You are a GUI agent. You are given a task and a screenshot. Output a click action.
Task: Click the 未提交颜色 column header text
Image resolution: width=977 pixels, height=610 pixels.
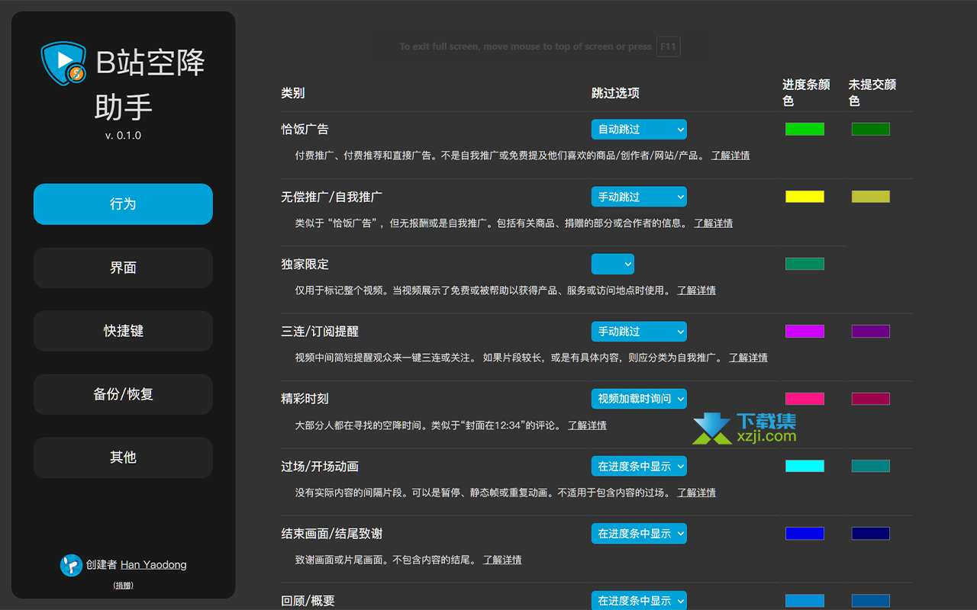(x=872, y=92)
